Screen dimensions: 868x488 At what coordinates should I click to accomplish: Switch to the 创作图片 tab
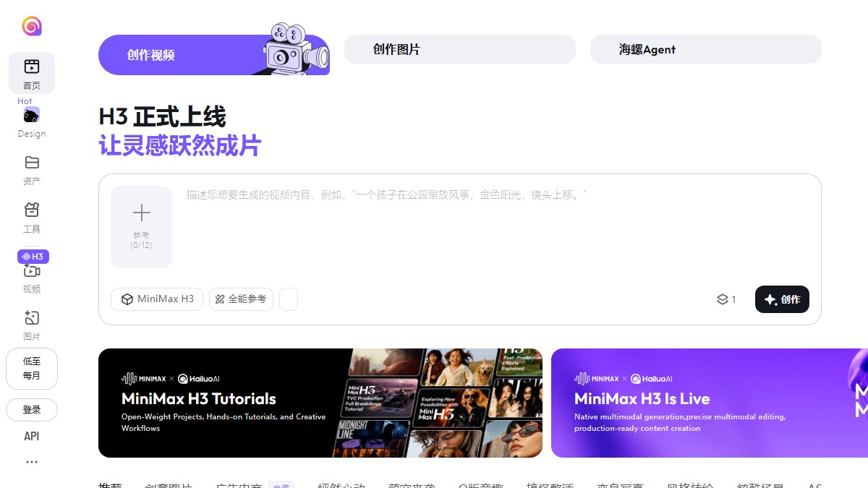tap(460, 49)
